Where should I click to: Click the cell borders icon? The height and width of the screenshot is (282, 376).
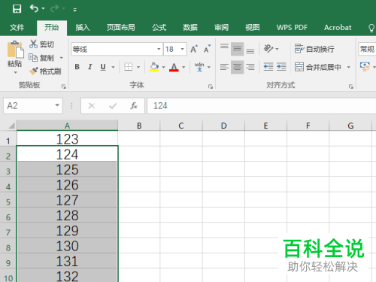[x=128, y=67]
